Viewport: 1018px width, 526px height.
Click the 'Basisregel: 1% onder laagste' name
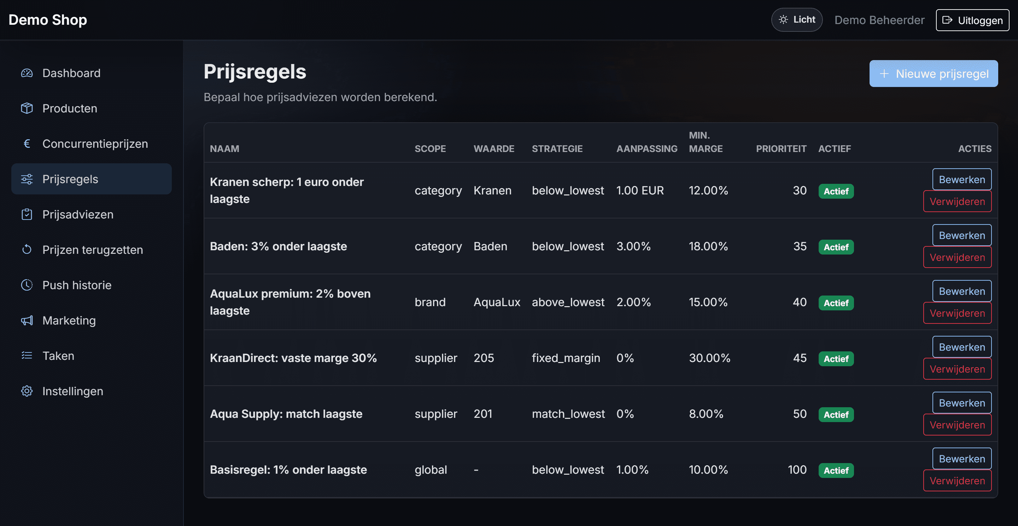pyautogui.click(x=288, y=470)
